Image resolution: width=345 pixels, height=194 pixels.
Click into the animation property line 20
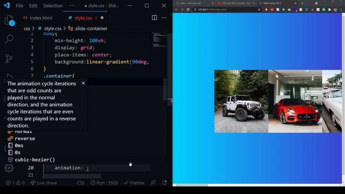tap(97, 168)
